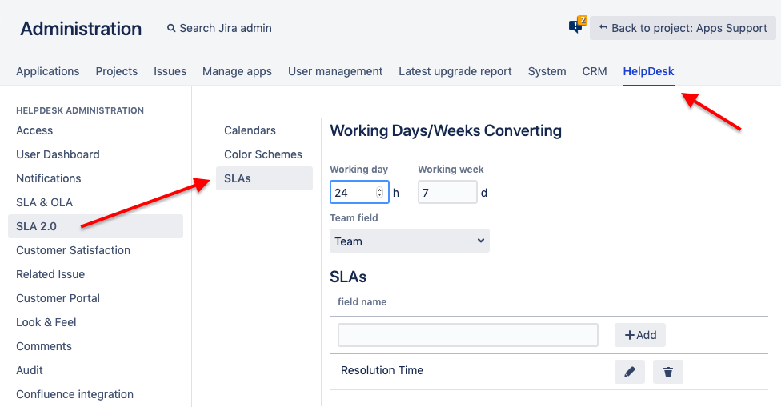Click the Working day stepper arrows

pos(379,193)
